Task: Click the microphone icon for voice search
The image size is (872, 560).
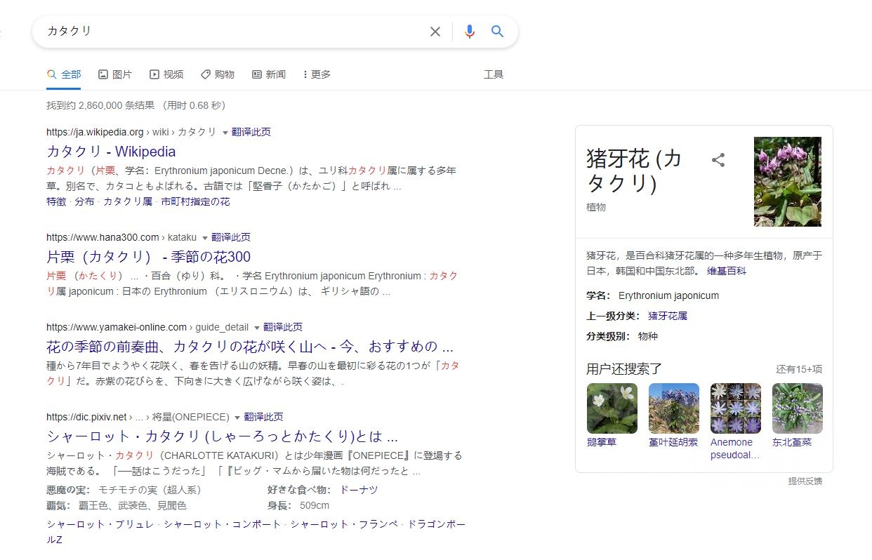Action: pyautogui.click(x=469, y=31)
